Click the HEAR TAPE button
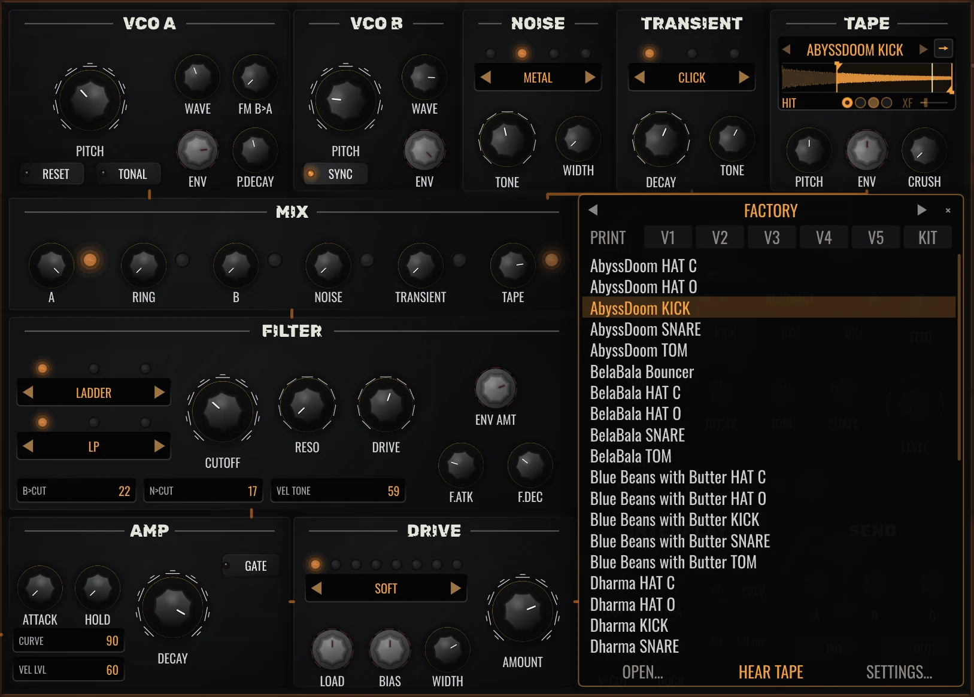Image resolution: width=974 pixels, height=697 pixels. (770, 672)
